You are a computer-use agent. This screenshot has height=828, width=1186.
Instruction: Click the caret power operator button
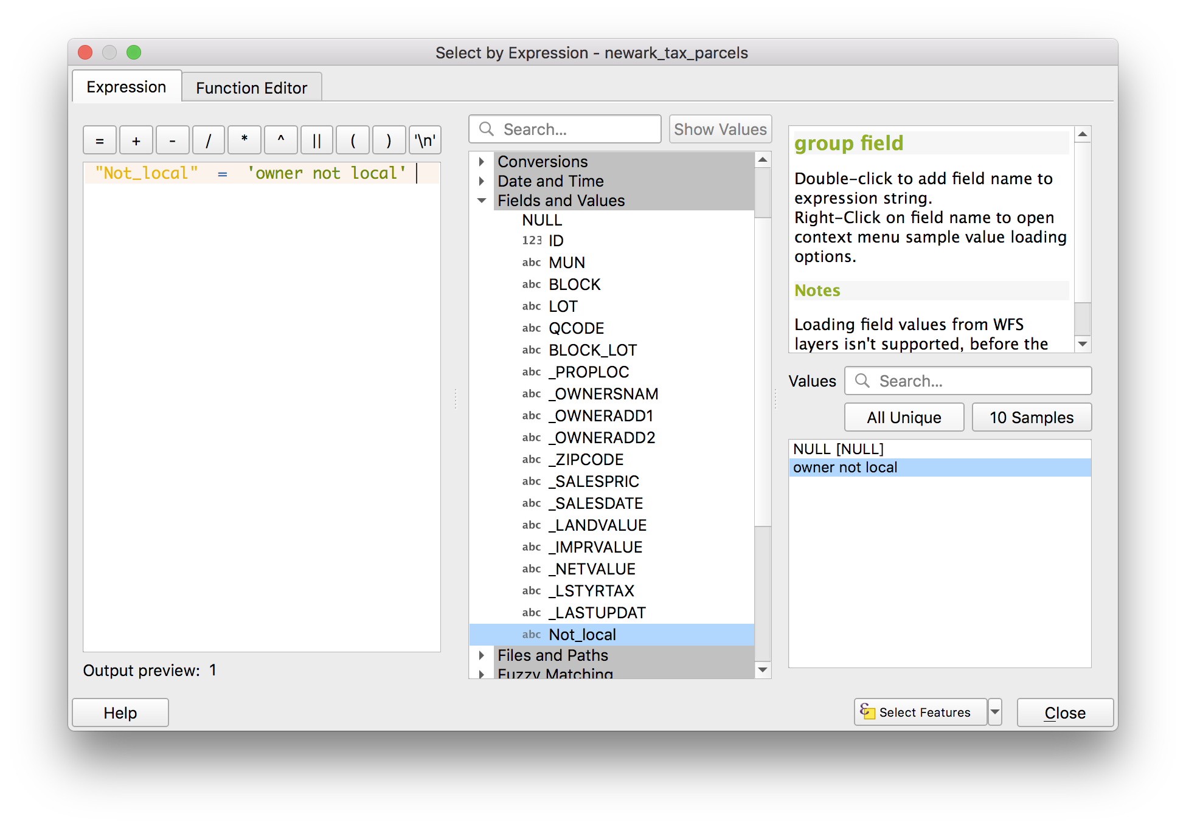pos(280,140)
